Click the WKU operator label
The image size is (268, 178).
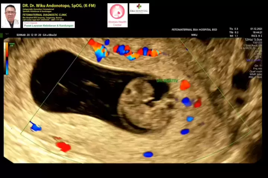tap(194, 35)
